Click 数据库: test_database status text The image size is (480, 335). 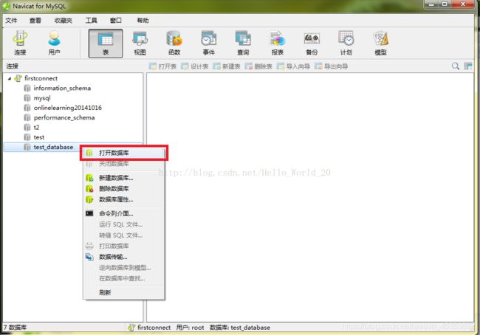(240, 328)
